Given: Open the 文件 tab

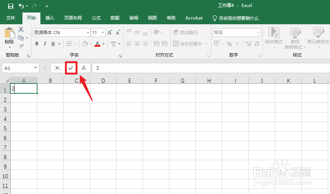Looking at the screenshot, I should (x=11, y=18).
